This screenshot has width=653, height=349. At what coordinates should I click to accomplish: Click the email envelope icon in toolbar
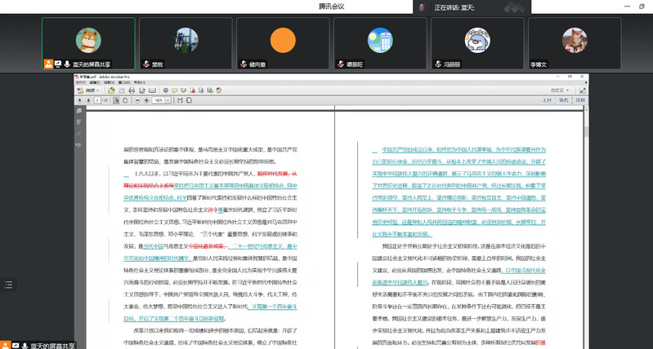152,91
